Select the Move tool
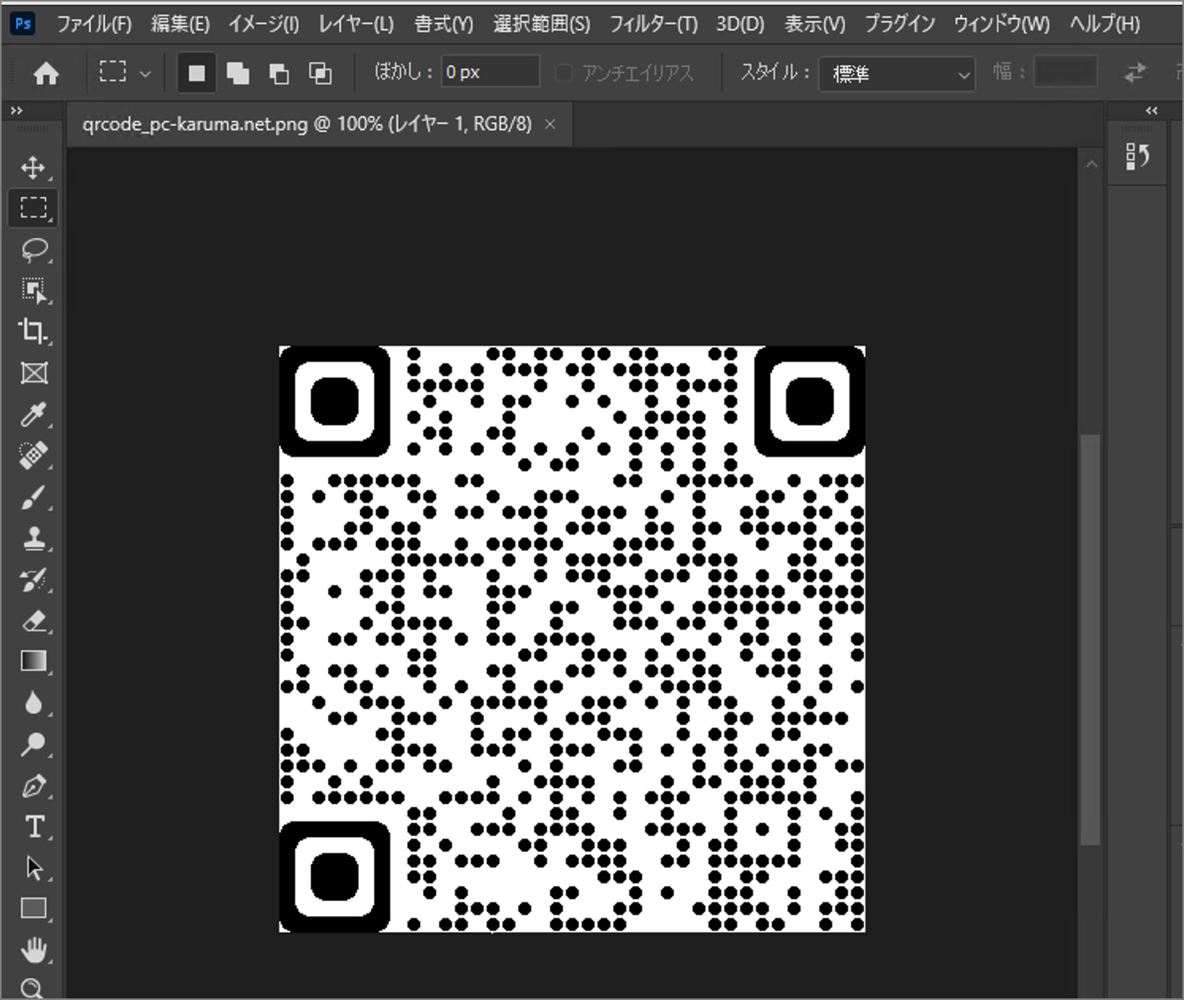 coord(32,167)
